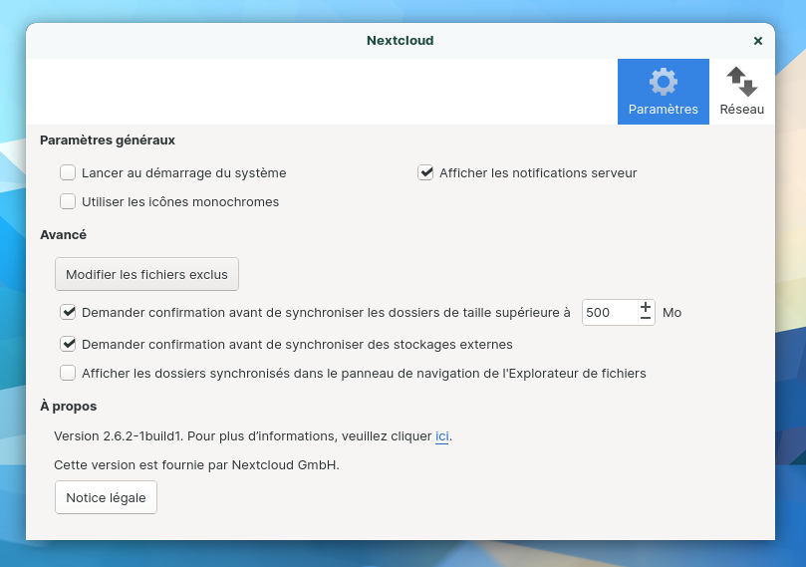Switch to the Réseau tab label
The width and height of the screenshot is (806, 567).
[741, 110]
